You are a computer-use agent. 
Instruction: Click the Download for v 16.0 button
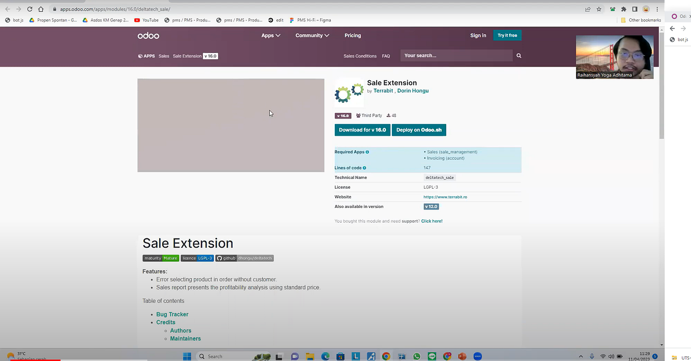click(x=362, y=130)
